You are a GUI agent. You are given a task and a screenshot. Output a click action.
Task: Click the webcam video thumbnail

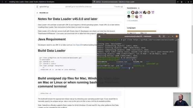182,99
